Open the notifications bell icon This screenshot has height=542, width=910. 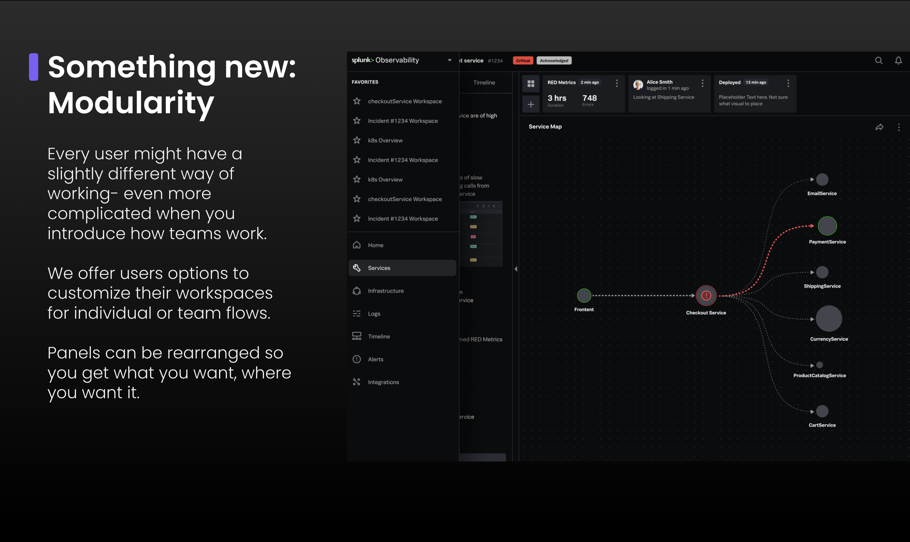[x=898, y=61]
